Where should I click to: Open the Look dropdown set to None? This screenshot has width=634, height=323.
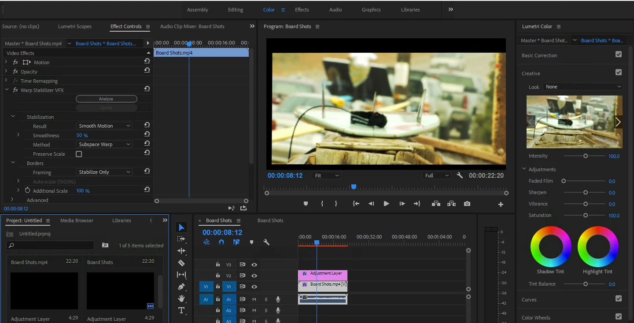click(582, 87)
